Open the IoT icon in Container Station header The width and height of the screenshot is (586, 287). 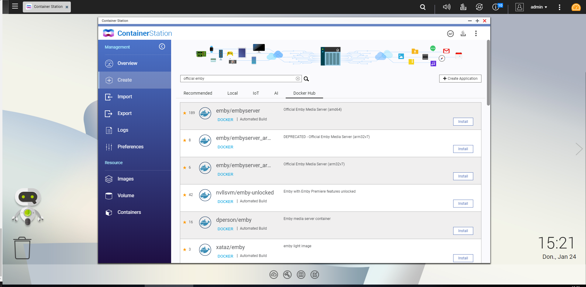[x=450, y=34]
